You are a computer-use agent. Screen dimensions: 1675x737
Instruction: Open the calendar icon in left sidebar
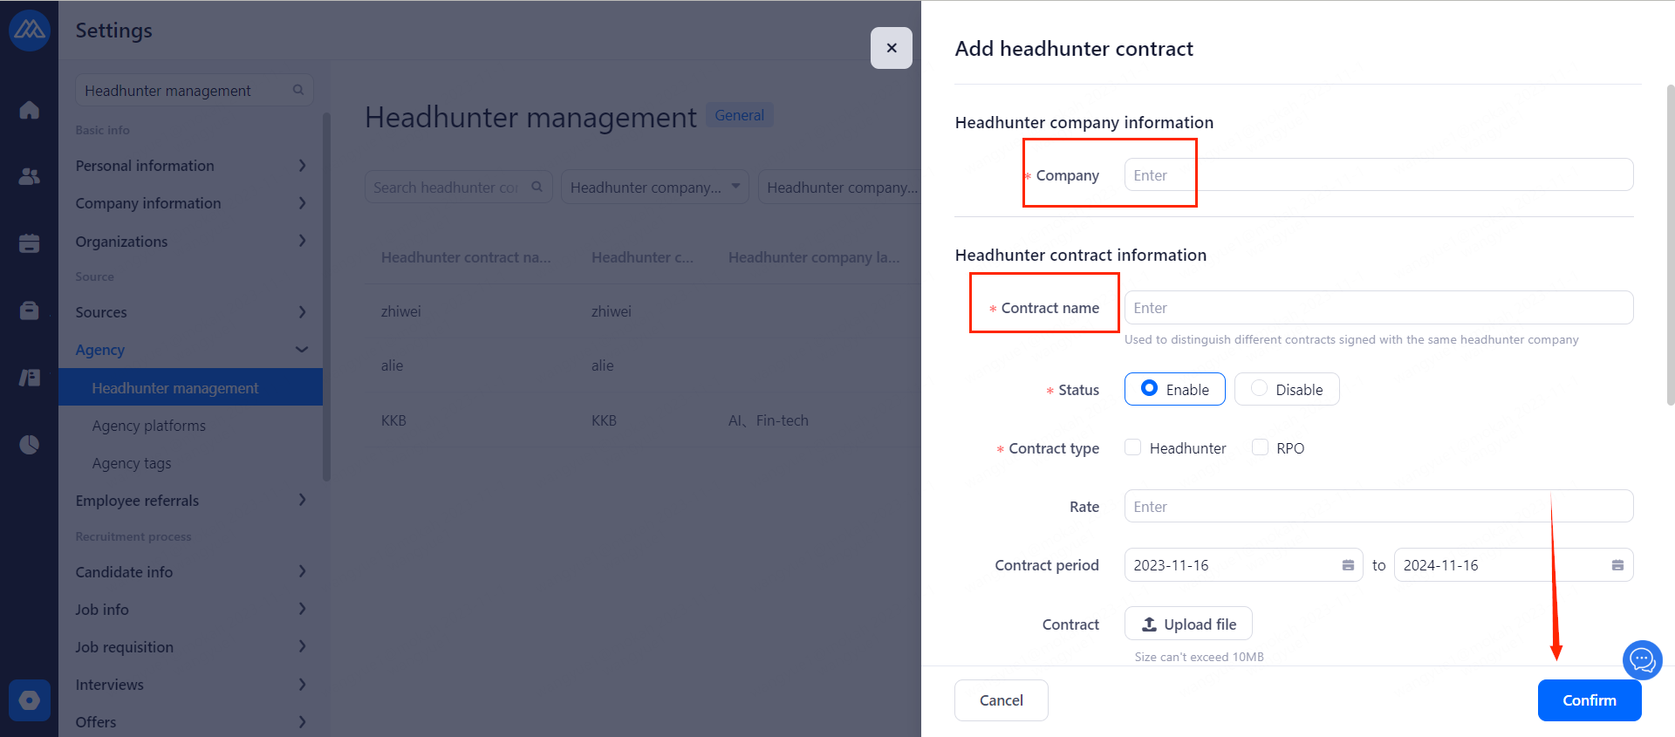point(29,243)
